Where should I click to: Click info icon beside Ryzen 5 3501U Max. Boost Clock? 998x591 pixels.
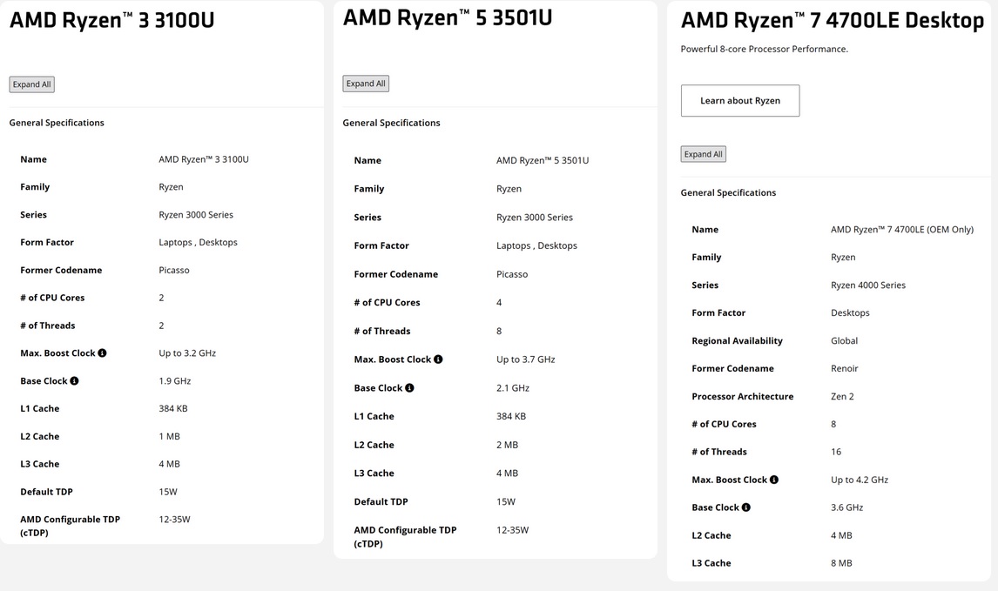click(438, 359)
